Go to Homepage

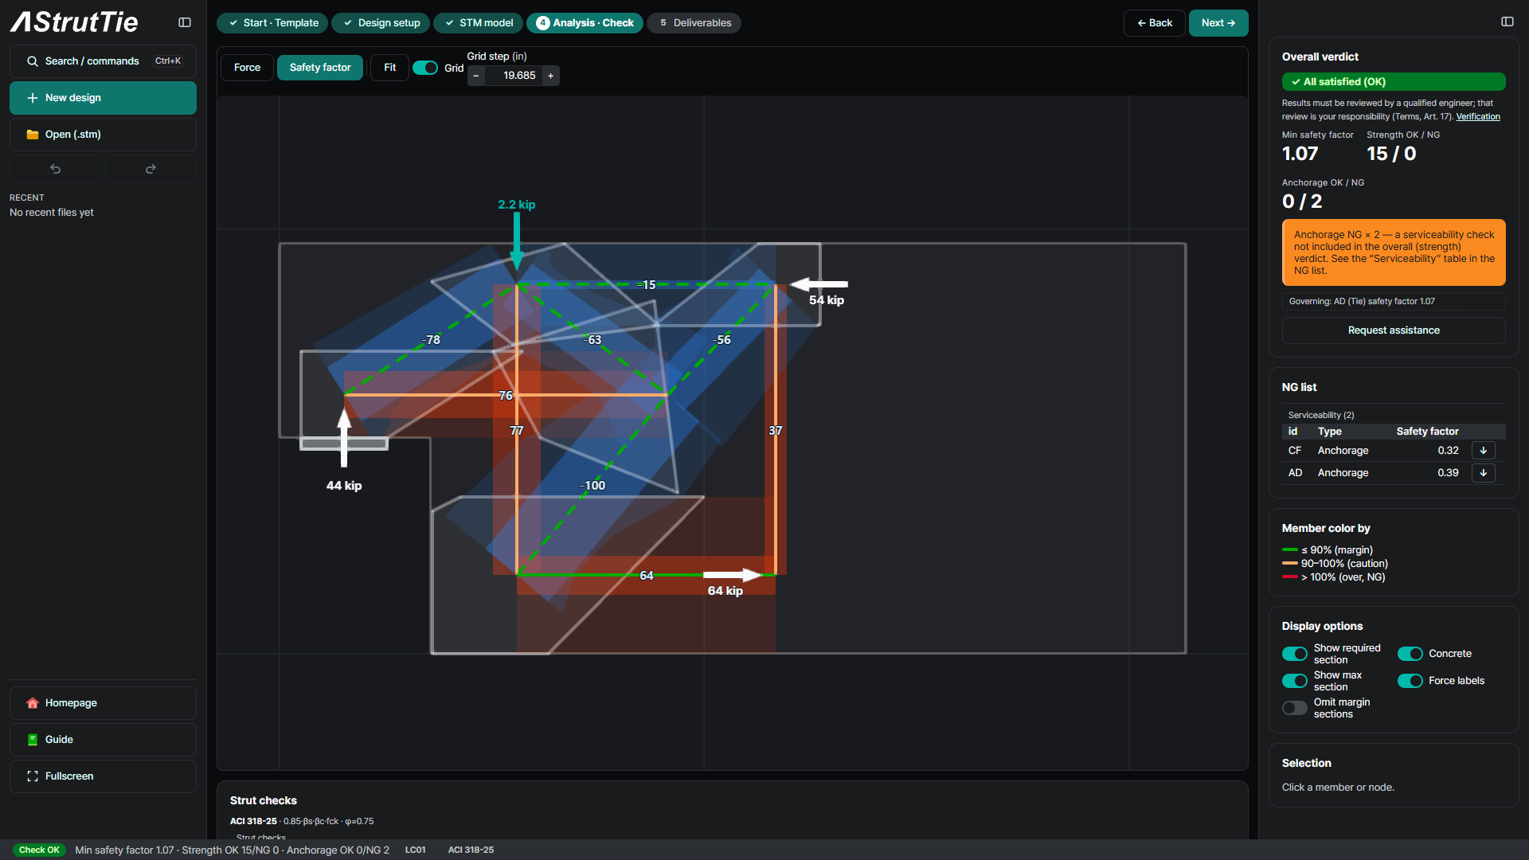pyautogui.click(x=103, y=703)
